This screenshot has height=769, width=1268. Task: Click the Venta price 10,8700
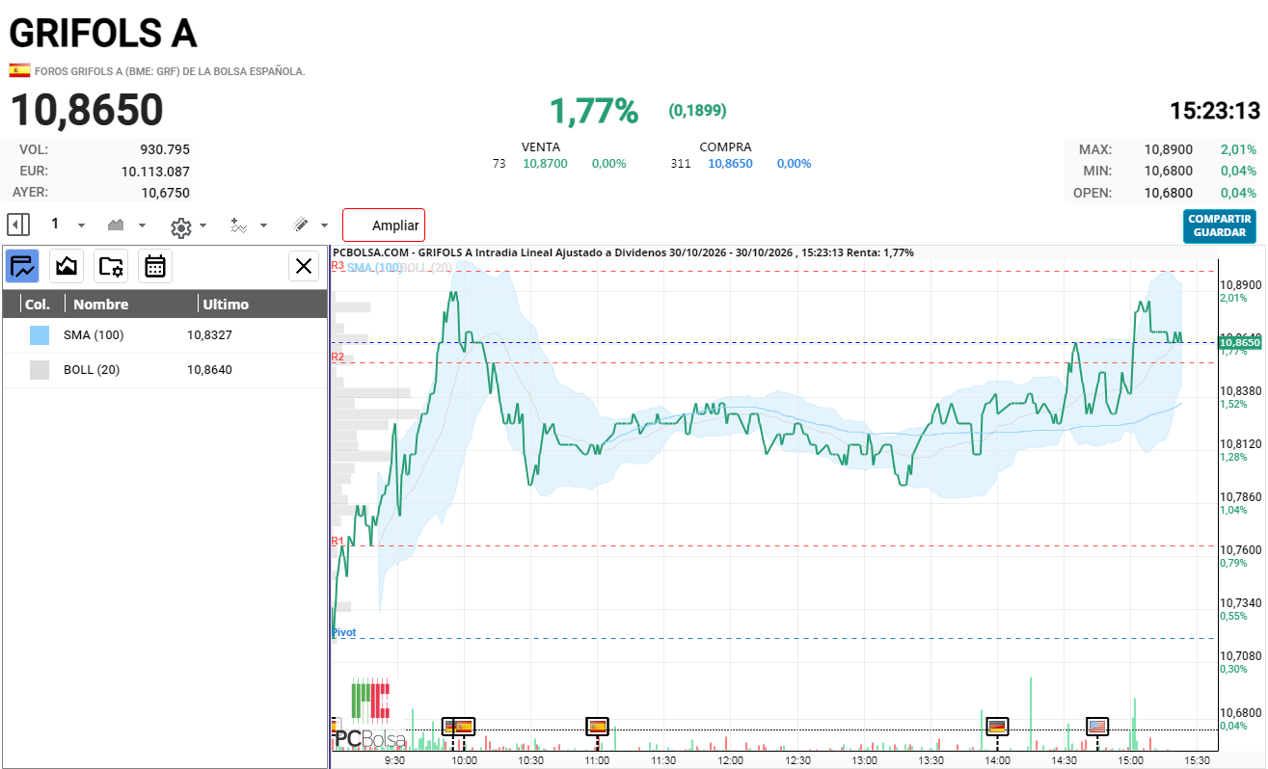(x=545, y=164)
